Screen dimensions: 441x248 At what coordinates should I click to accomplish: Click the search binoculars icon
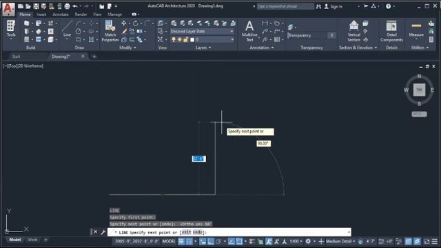tap(318, 6)
